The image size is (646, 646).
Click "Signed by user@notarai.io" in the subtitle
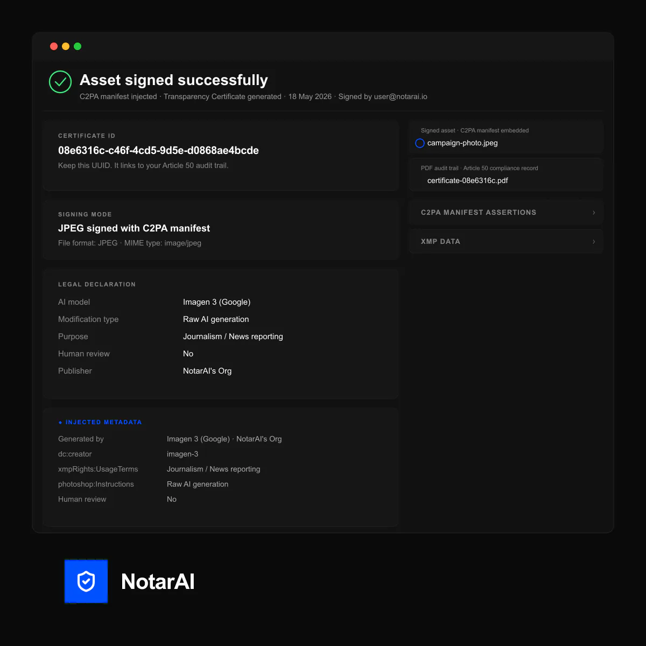pos(383,97)
